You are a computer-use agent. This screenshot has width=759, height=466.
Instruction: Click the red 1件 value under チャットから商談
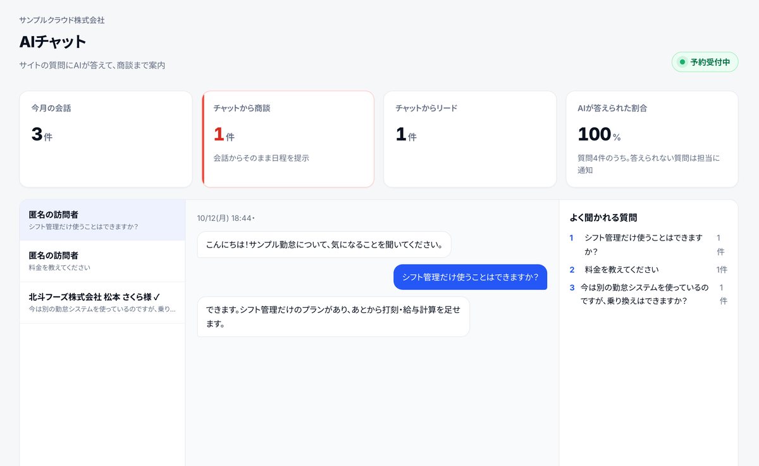pyautogui.click(x=224, y=134)
